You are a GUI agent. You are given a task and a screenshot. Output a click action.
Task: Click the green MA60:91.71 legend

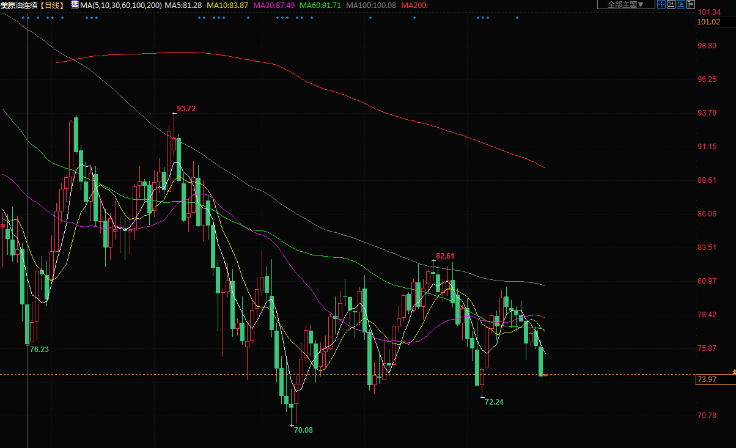(x=320, y=5)
